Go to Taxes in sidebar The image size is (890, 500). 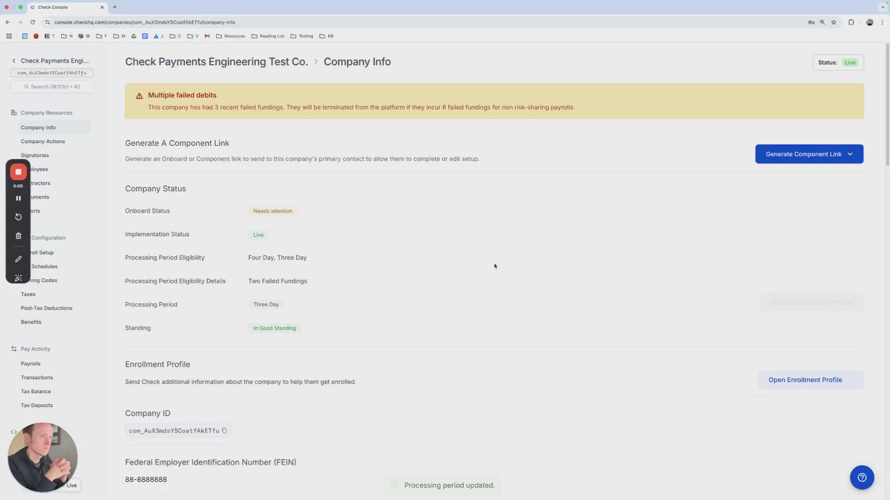pyautogui.click(x=28, y=294)
